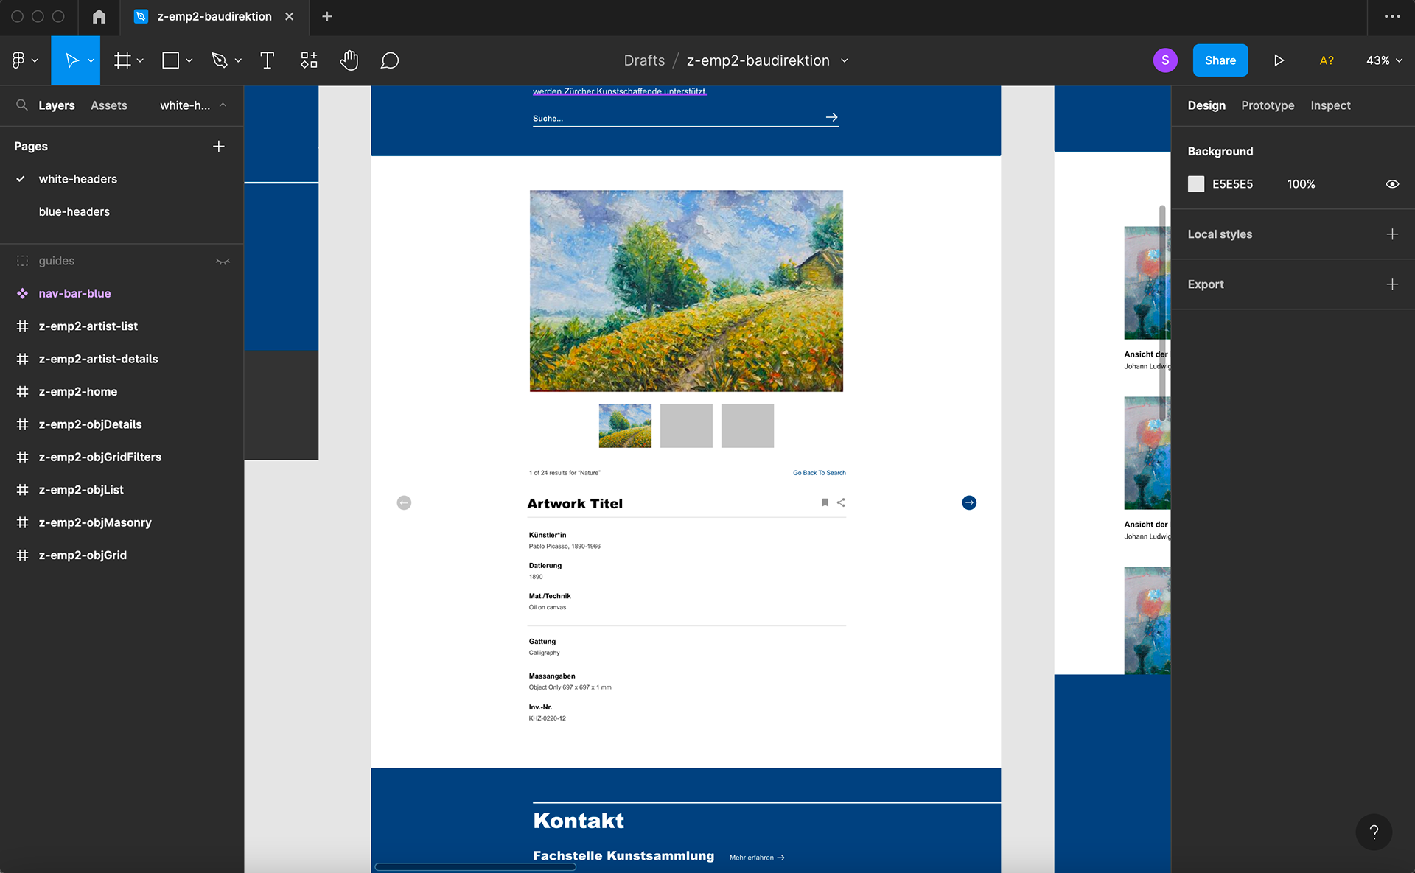1415x873 pixels.
Task: Expand the shape tools dropdown
Action: pyautogui.click(x=189, y=60)
